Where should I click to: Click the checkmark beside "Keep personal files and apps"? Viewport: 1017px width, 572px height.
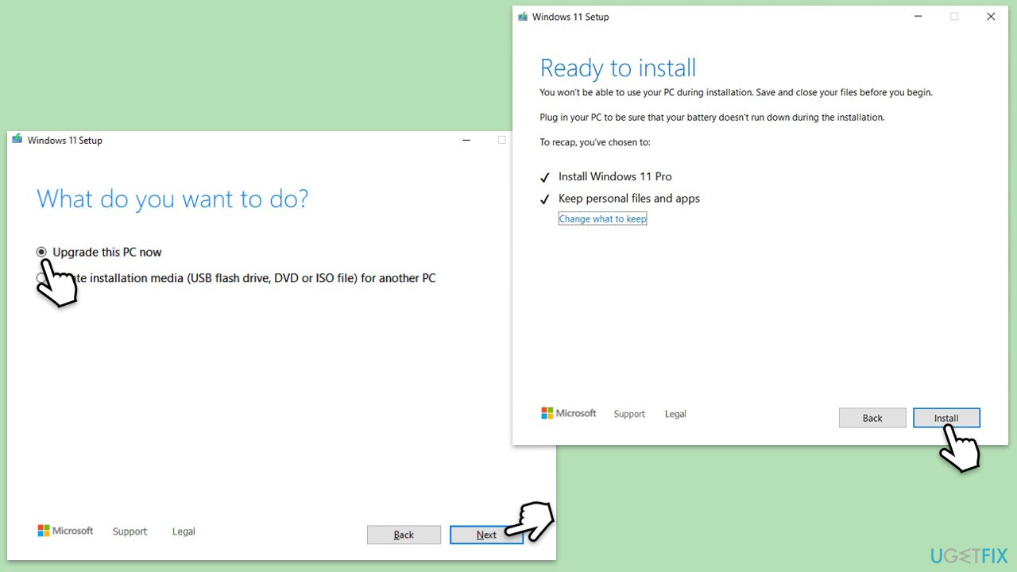[x=544, y=199]
